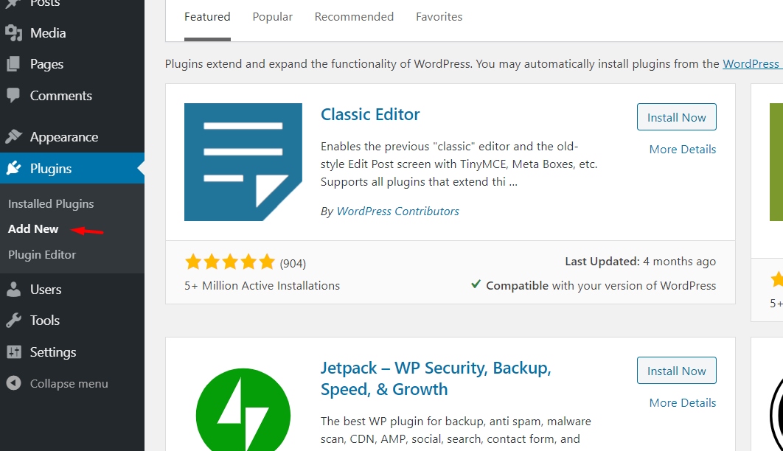Click the Jetpack plugin logo
This screenshot has width=783, height=451.
click(243, 410)
